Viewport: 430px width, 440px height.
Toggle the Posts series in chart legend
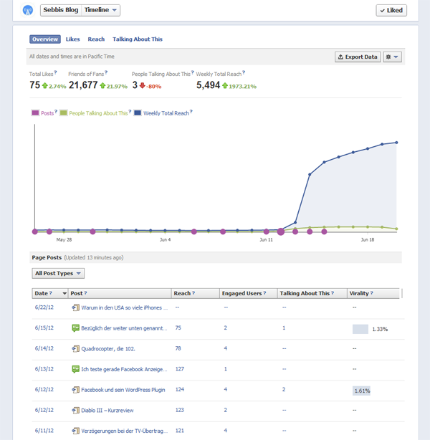pos(35,113)
